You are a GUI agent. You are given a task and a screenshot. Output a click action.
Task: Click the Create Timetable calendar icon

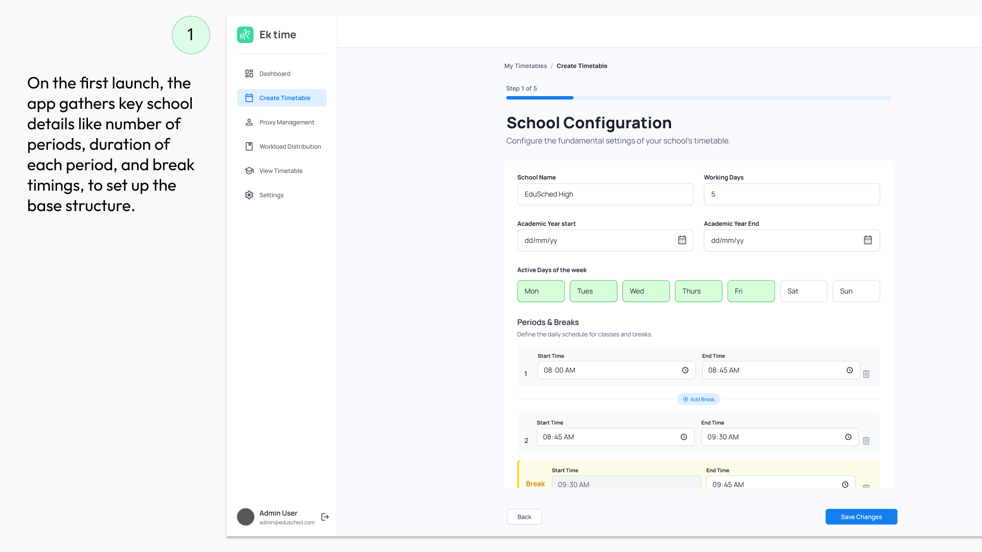click(249, 98)
